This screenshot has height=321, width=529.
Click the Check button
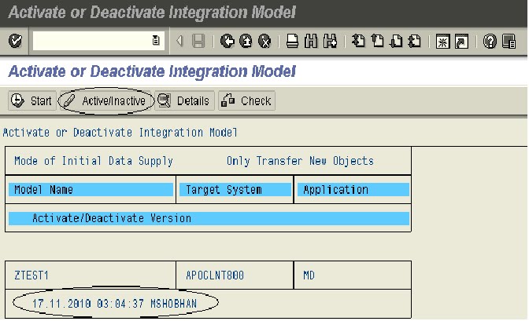point(246,100)
